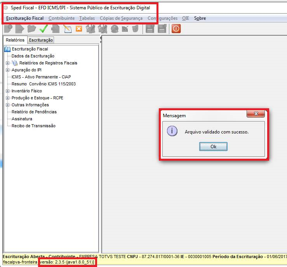Click the Escrituração Fiscal book icon
This screenshot has height=267, width=287.
pyautogui.click(x=7, y=49)
